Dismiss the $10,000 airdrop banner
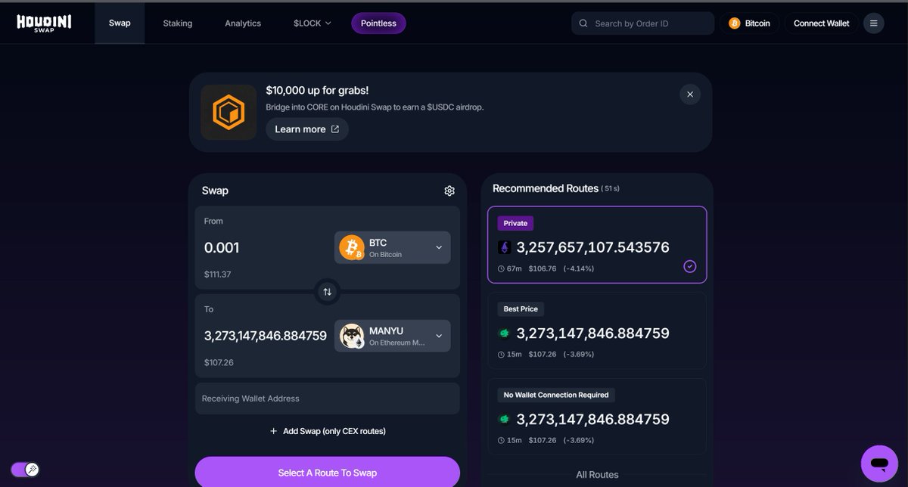The width and height of the screenshot is (908, 487). pos(689,95)
